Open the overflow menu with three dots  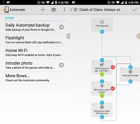click(65, 10)
